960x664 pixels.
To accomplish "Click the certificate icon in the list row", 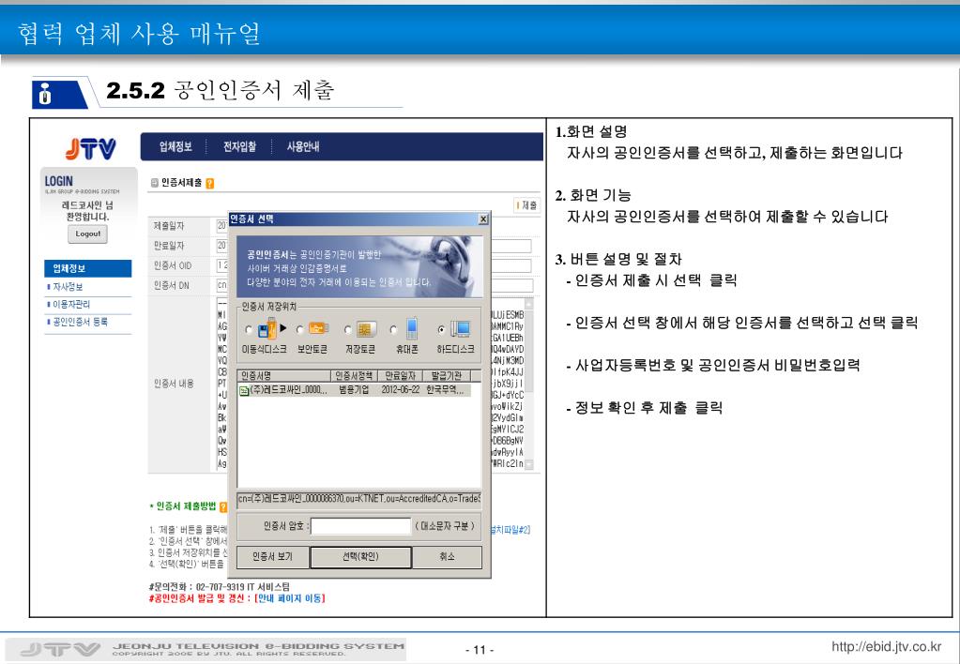I will tap(244, 390).
